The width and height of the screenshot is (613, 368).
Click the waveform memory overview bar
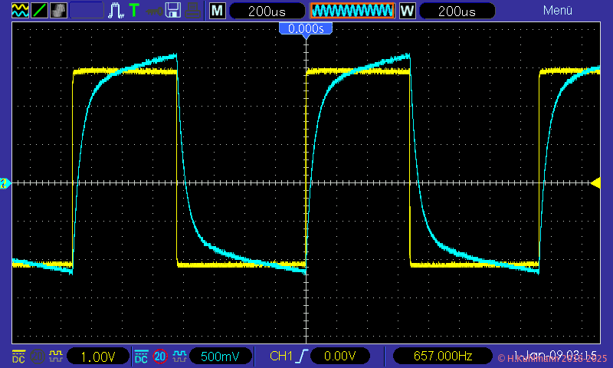point(352,11)
